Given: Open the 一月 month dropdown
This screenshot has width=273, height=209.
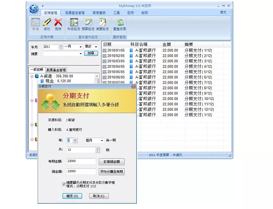Looking at the screenshot, I should pyautogui.click(x=80, y=47).
